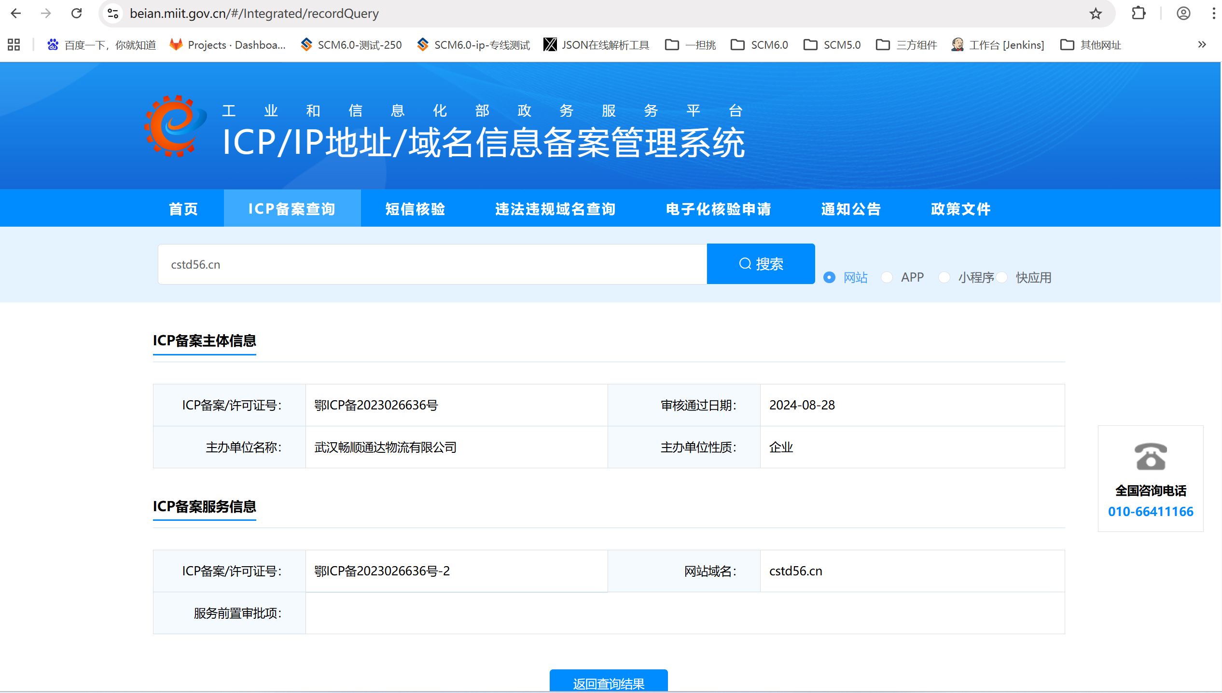1222x693 pixels.
Task: Choose the 快应用 radio option
Action: coord(1002,277)
